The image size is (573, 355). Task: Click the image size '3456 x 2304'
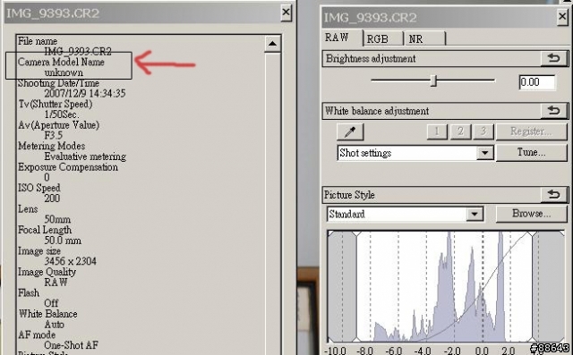70,261
